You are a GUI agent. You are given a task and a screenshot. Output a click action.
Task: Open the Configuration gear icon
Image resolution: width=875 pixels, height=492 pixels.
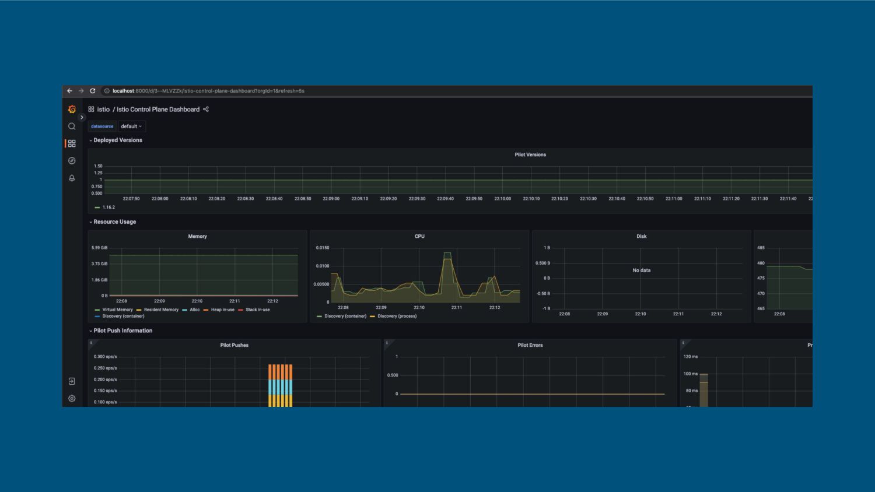pyautogui.click(x=72, y=399)
